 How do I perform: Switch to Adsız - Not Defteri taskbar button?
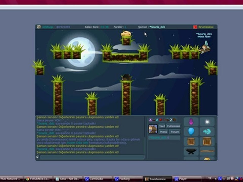68,179
